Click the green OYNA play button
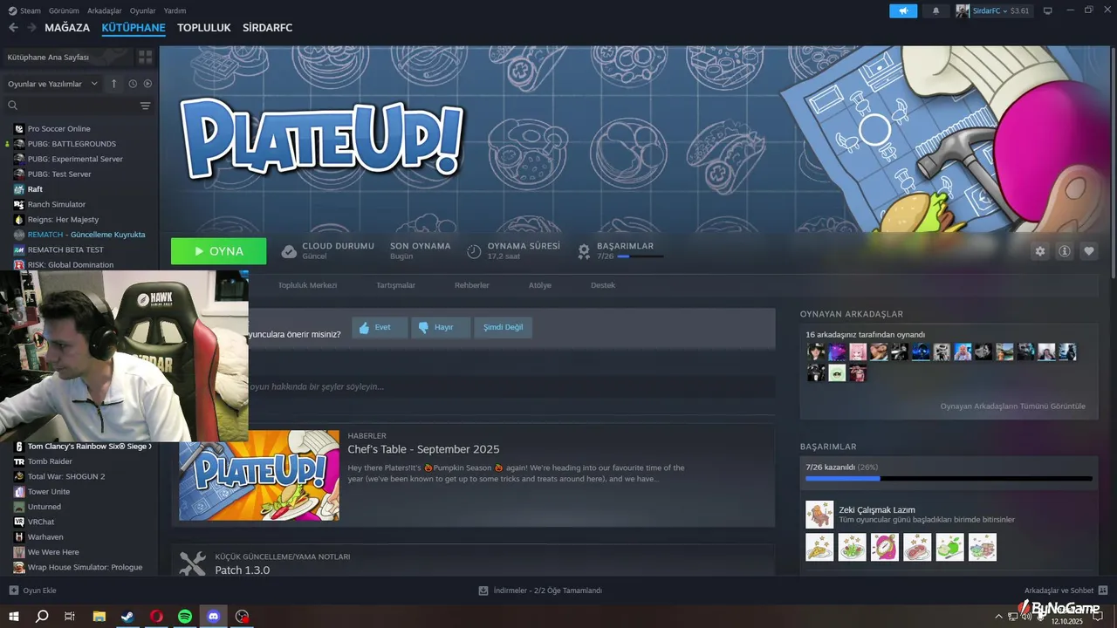 click(218, 251)
